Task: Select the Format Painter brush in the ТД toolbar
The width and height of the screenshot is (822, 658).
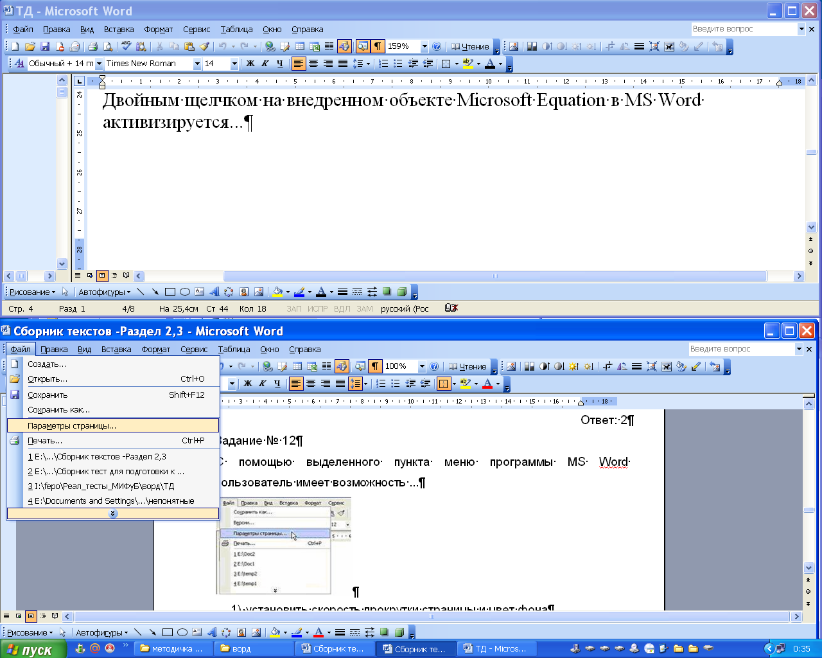Action: click(205, 46)
